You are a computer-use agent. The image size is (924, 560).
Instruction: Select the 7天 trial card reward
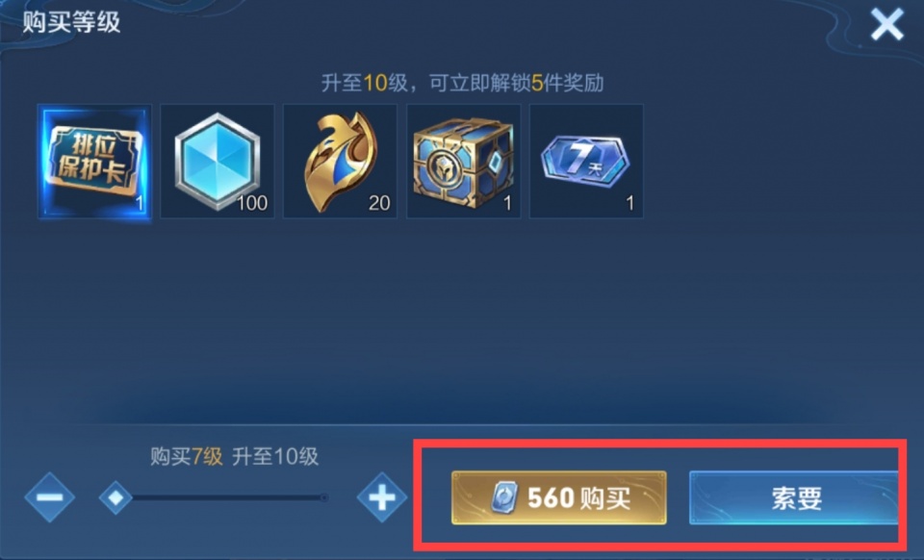[x=586, y=162]
